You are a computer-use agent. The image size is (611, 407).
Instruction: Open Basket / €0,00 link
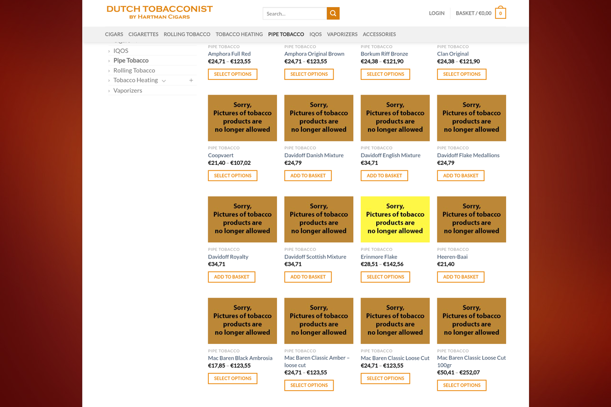coord(474,13)
